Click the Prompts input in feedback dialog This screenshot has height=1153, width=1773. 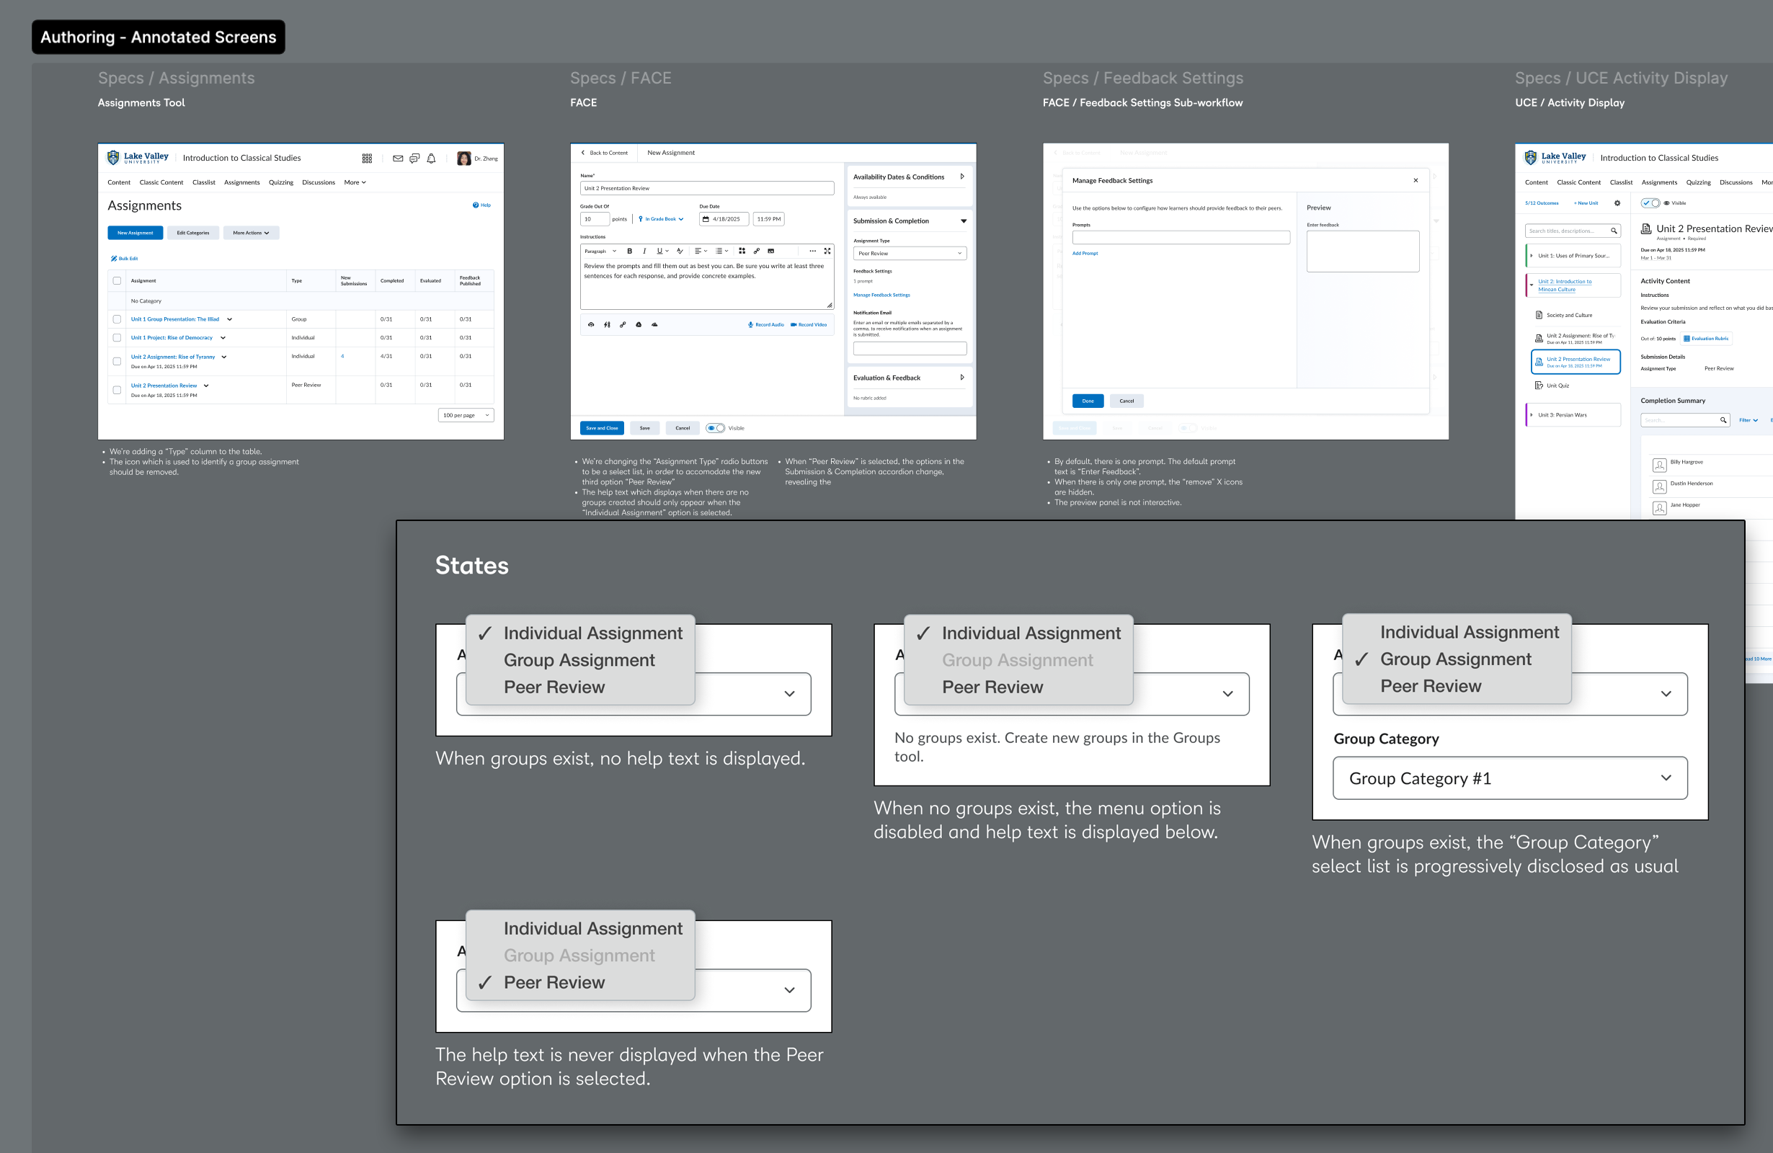[1180, 238]
